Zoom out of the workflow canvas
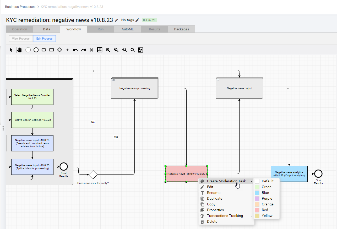The image size is (337, 229). pos(116,50)
